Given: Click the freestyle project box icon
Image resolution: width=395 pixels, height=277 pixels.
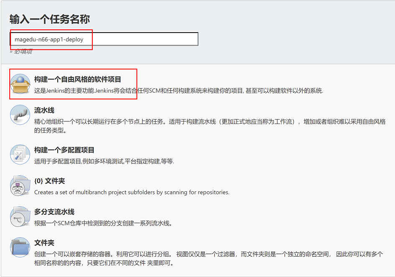Looking at the screenshot, I should tap(20, 84).
